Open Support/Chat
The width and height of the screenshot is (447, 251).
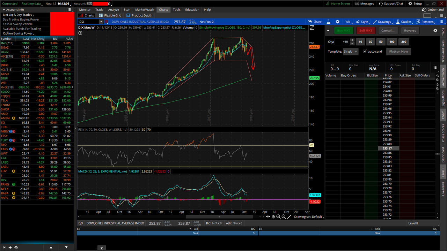point(391,3)
